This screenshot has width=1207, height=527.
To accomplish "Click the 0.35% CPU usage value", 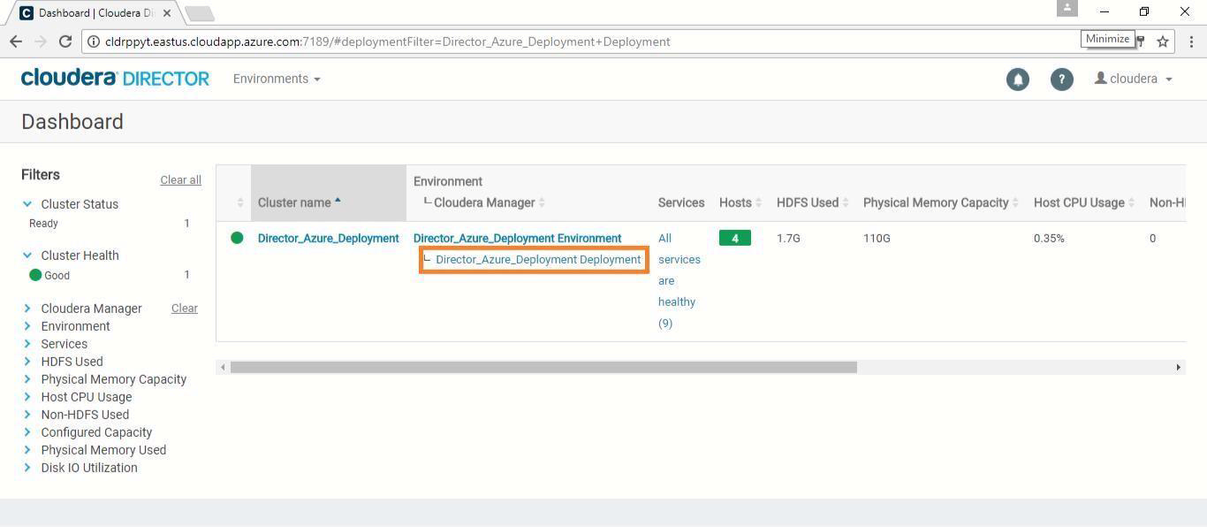I will pyautogui.click(x=1049, y=238).
